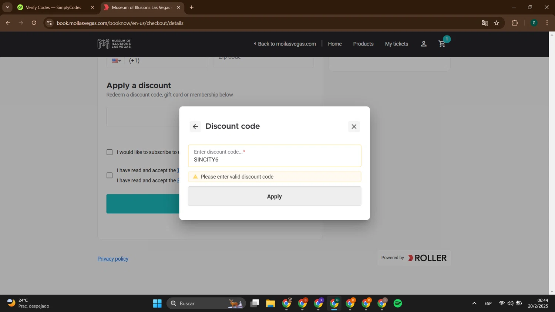555x312 pixels.
Task: Open the Home menu item
Action: pos(335,44)
